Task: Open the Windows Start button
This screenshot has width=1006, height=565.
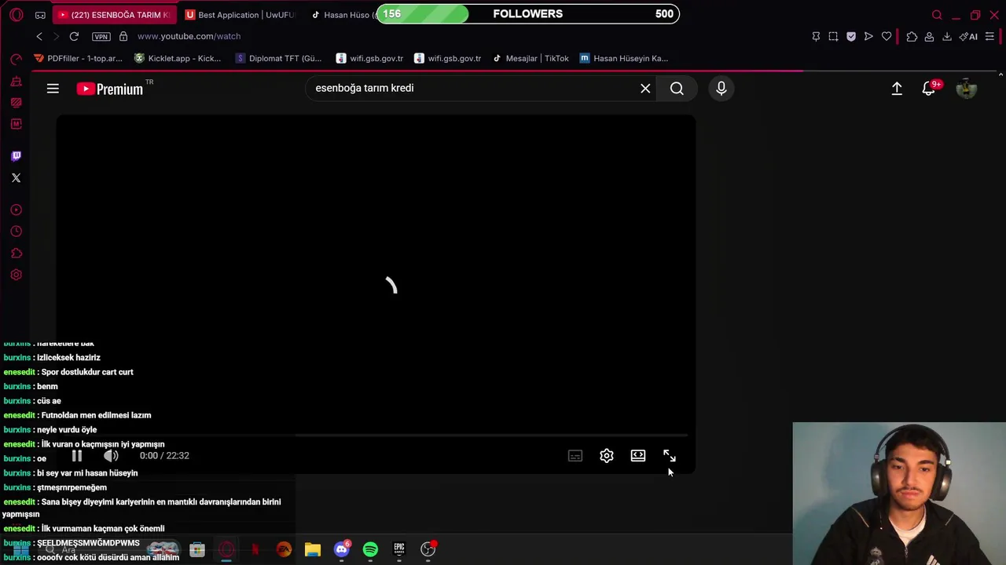Action: click(x=21, y=549)
